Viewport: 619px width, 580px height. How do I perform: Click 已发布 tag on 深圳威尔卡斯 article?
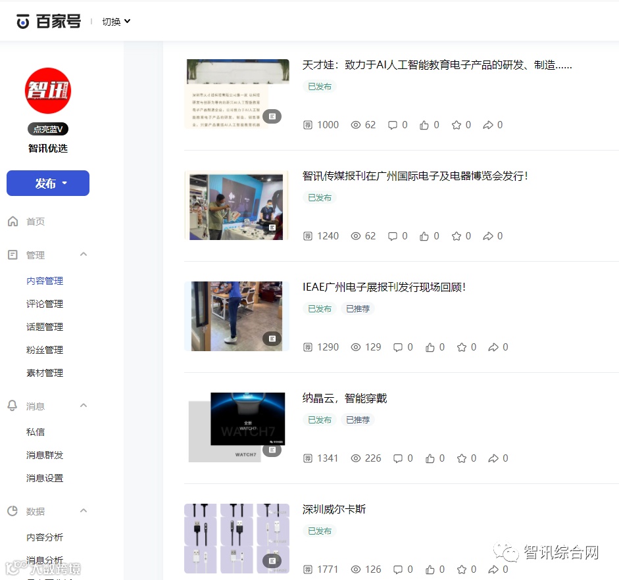(320, 531)
